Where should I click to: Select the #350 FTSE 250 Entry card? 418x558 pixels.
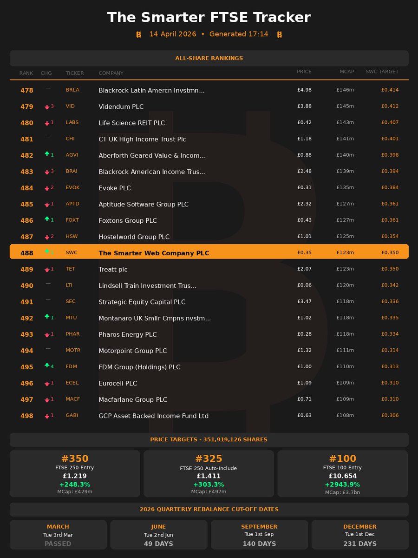coord(75,473)
